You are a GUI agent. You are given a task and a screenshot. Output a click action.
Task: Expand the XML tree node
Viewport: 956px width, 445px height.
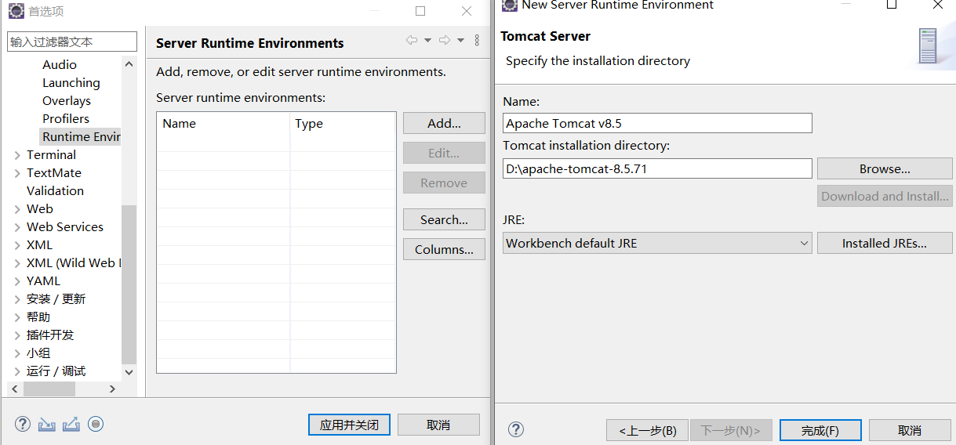18,245
